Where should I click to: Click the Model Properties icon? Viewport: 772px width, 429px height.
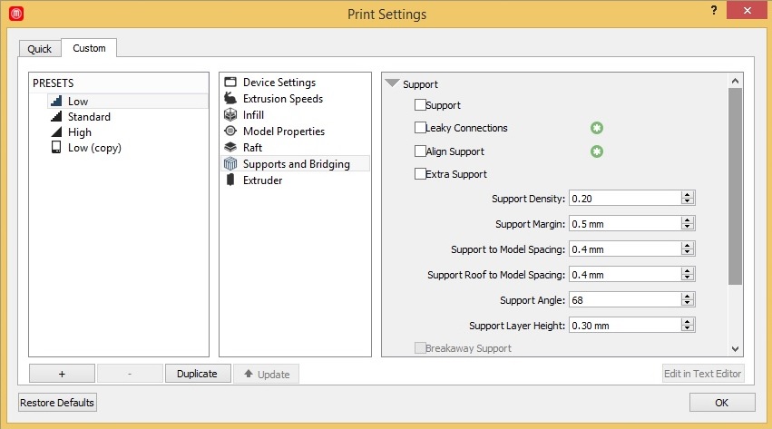tap(230, 132)
